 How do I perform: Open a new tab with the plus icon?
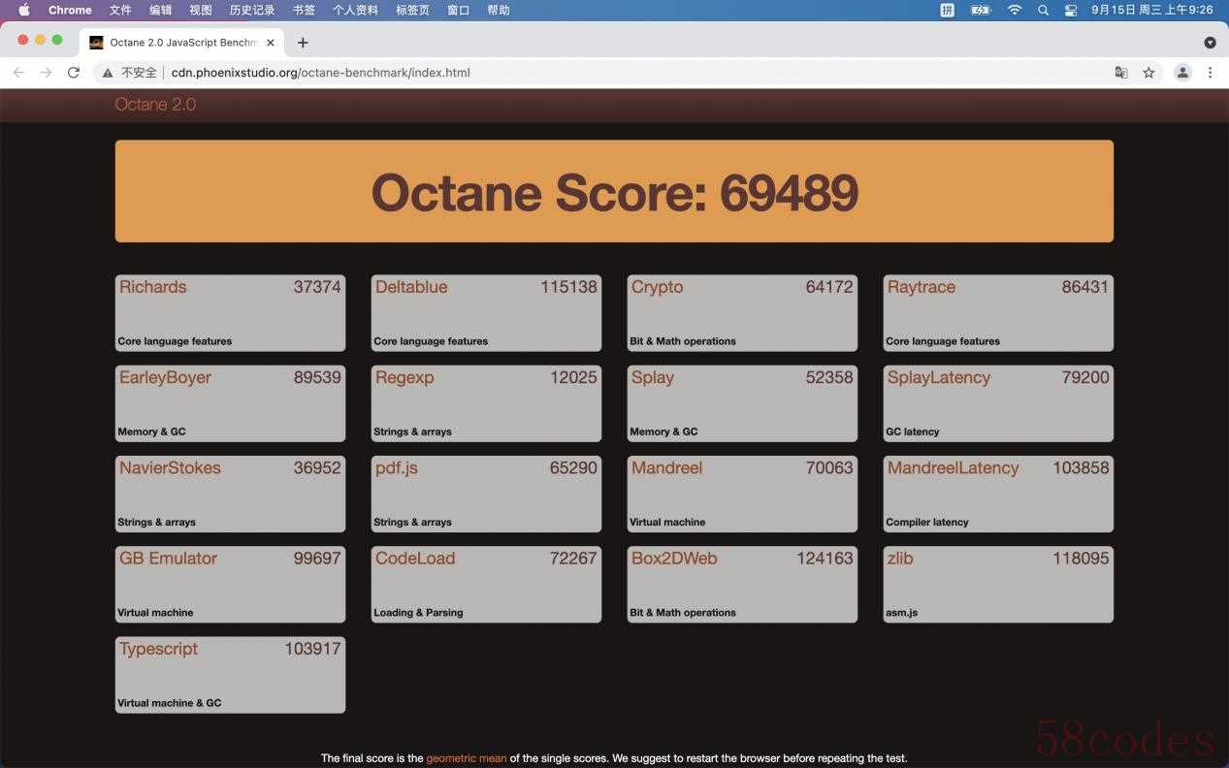(303, 43)
